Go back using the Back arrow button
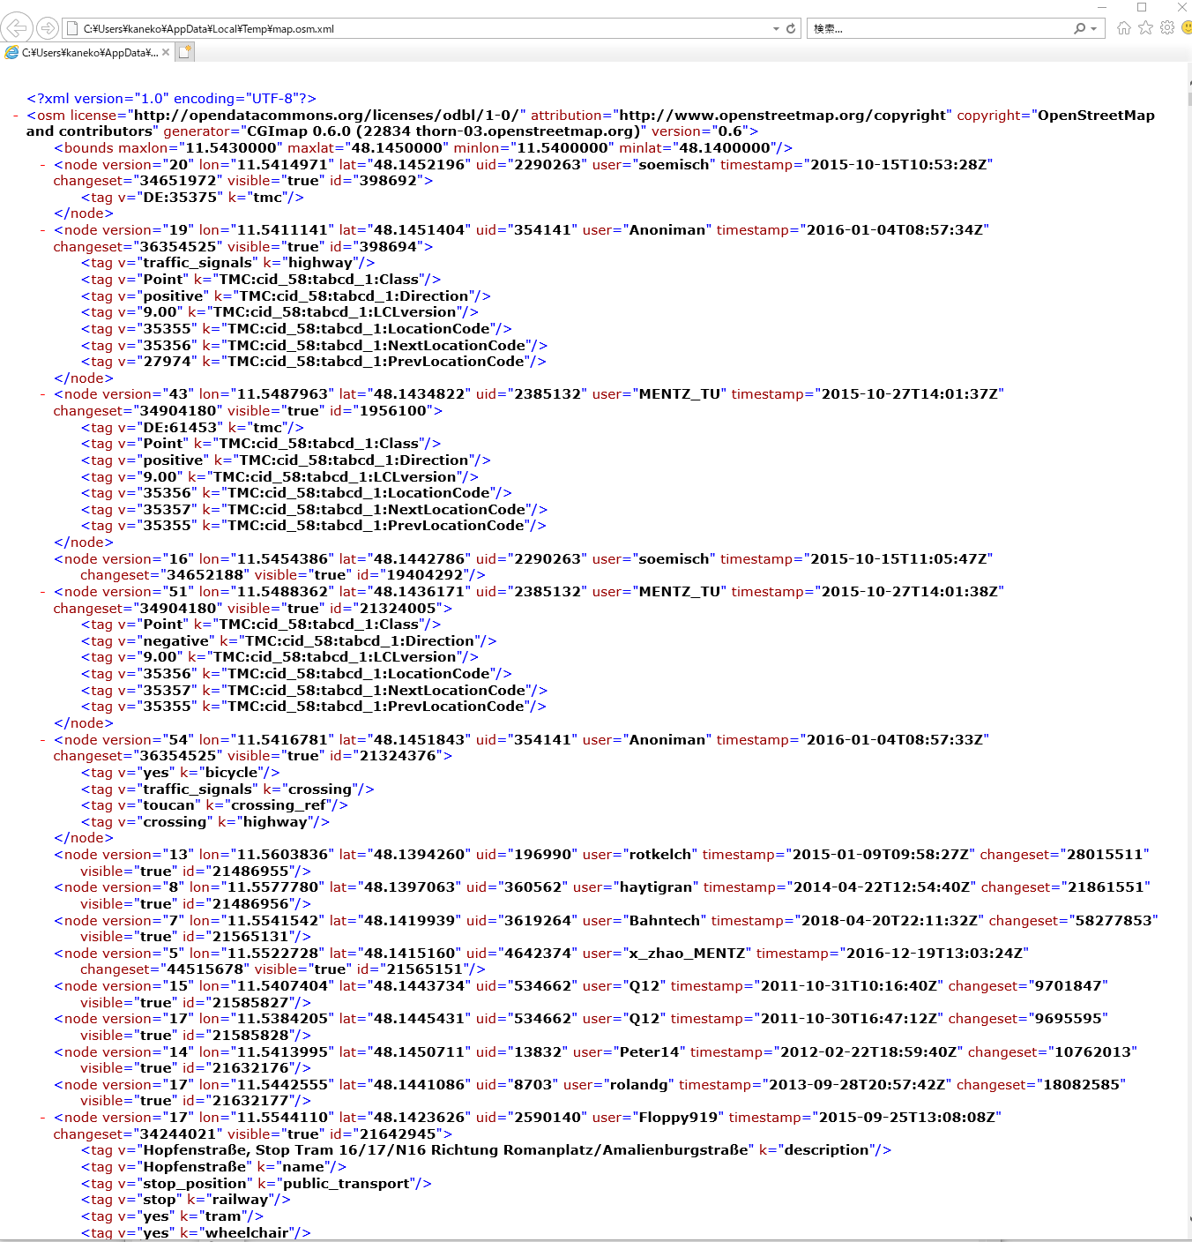Image resolution: width=1192 pixels, height=1242 pixels. [x=17, y=28]
